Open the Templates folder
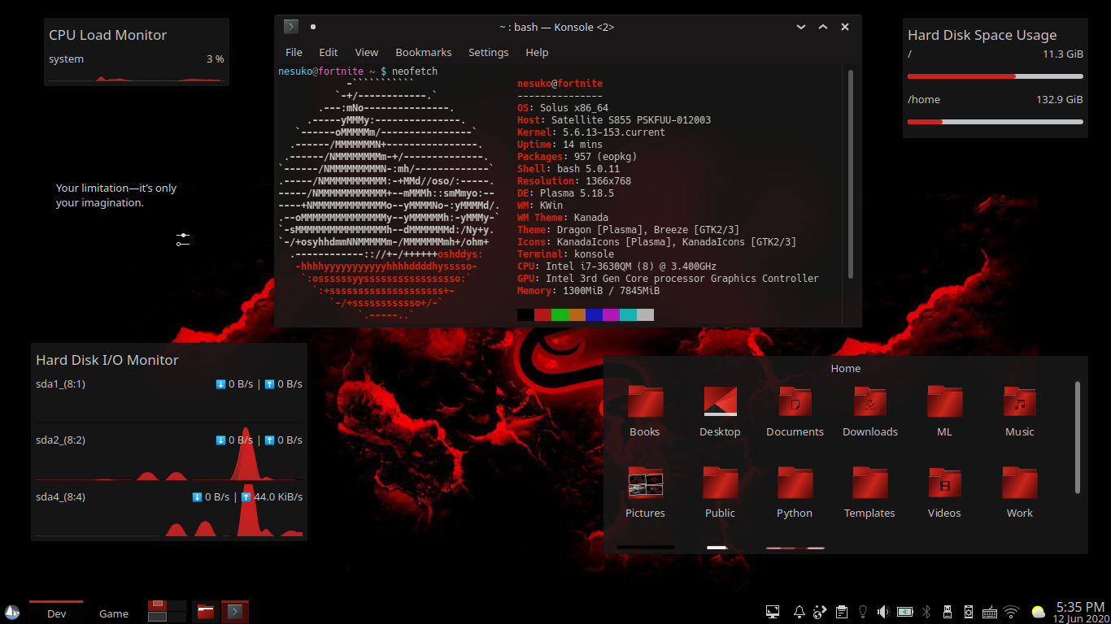Screen dimensions: 1111x624 point(869,492)
